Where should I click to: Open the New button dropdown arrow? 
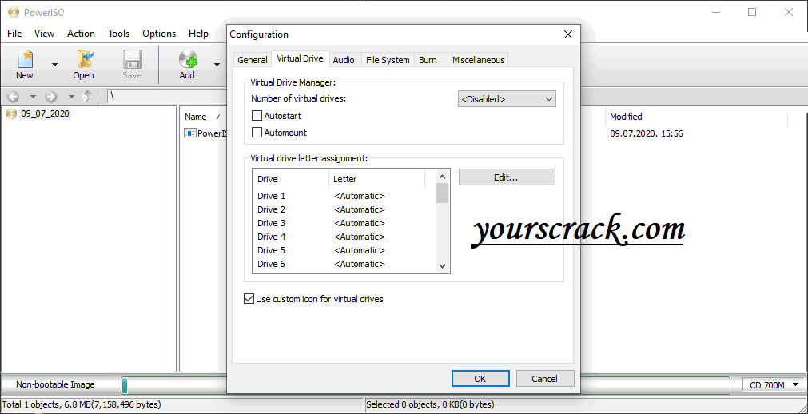click(54, 65)
